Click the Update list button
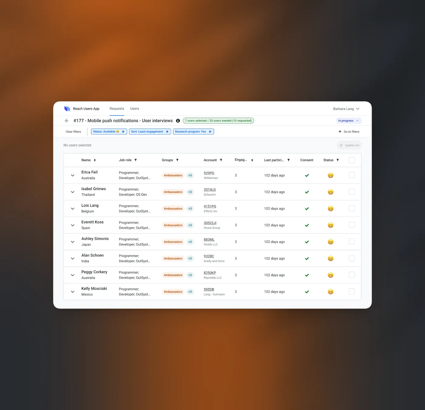 pyautogui.click(x=349, y=145)
